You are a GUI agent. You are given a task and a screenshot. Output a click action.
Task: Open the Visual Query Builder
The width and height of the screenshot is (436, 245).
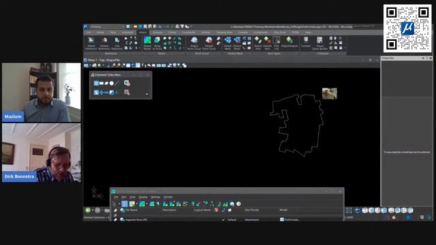pyautogui.click(x=320, y=44)
